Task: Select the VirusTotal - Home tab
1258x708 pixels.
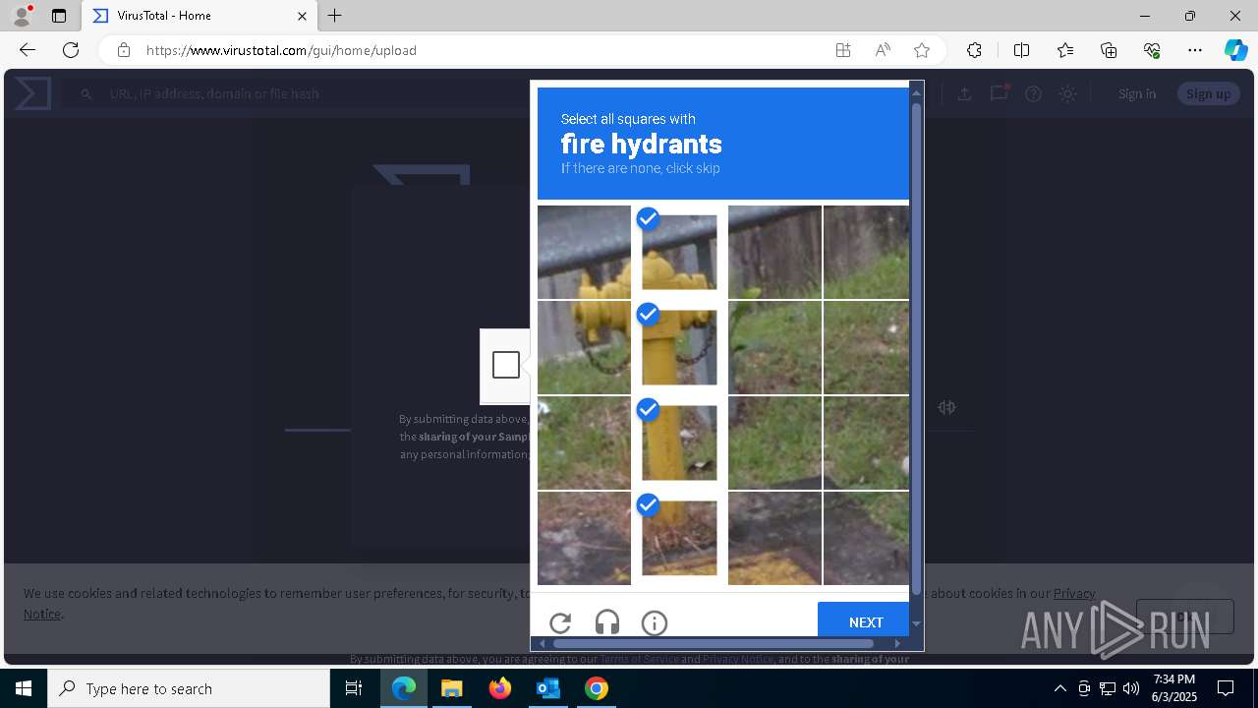Action: tap(200, 16)
